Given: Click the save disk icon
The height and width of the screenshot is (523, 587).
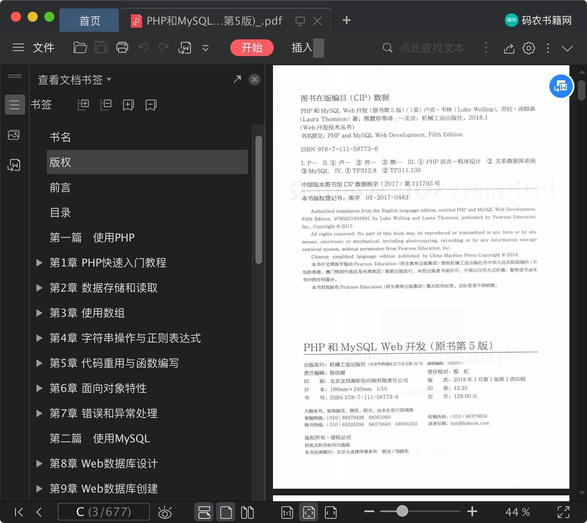Looking at the screenshot, I should (101, 48).
